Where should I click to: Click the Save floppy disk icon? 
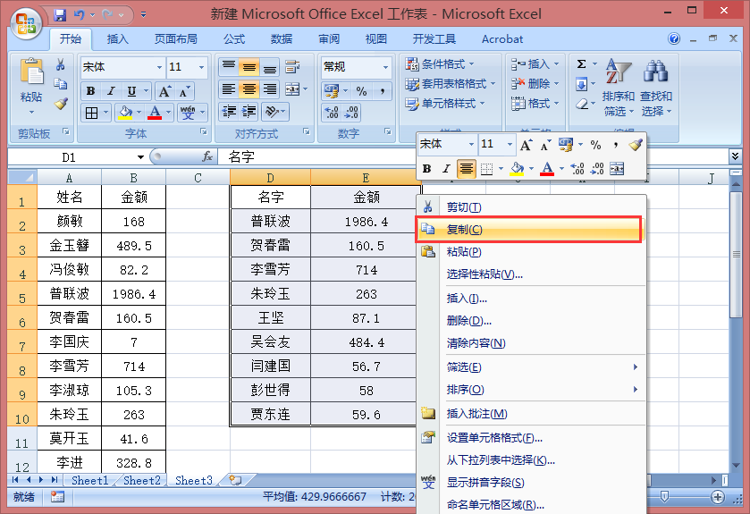[x=60, y=15]
